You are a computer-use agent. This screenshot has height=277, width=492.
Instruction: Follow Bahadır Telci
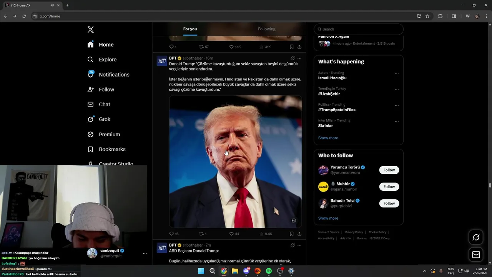[389, 203]
